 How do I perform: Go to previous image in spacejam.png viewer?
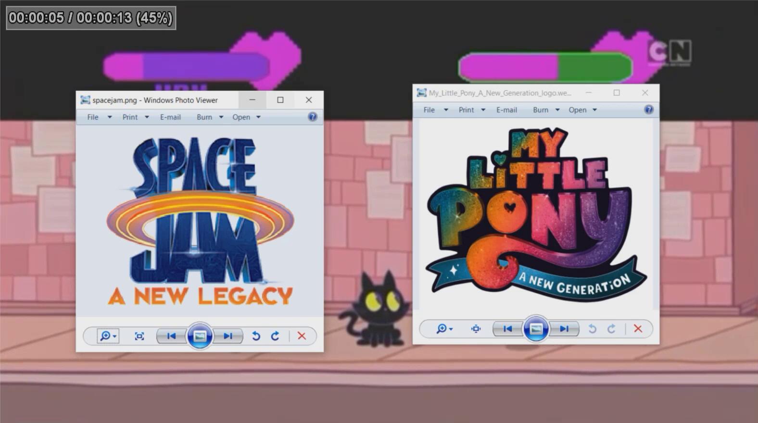click(x=171, y=336)
